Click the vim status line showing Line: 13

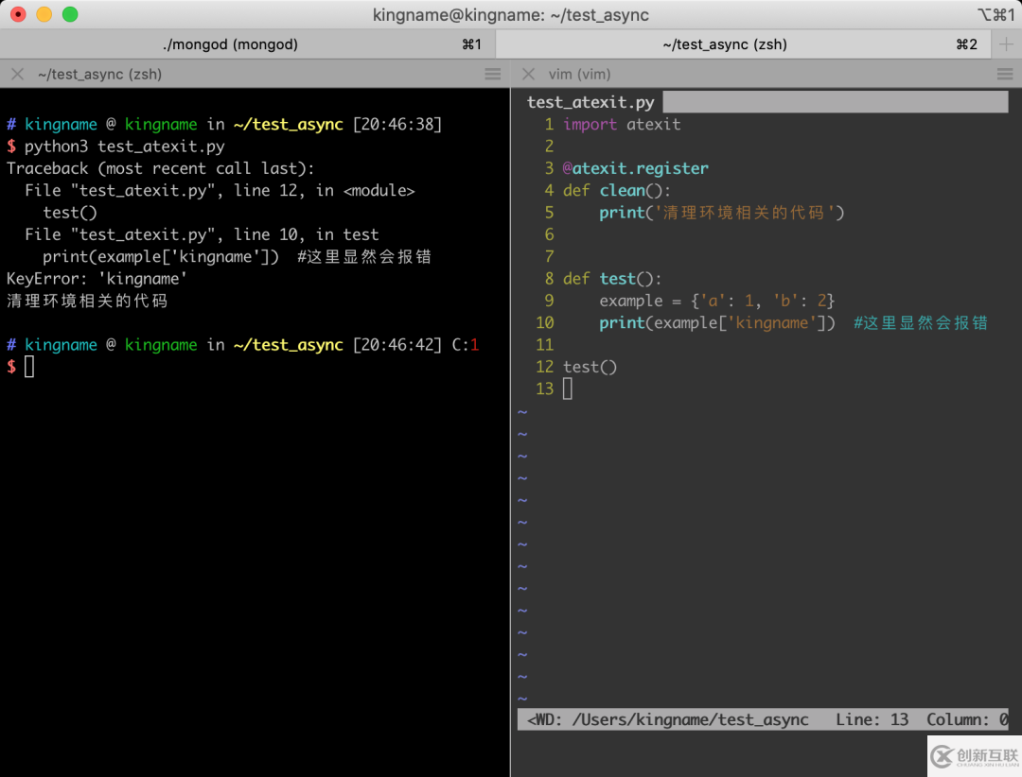[x=871, y=719]
